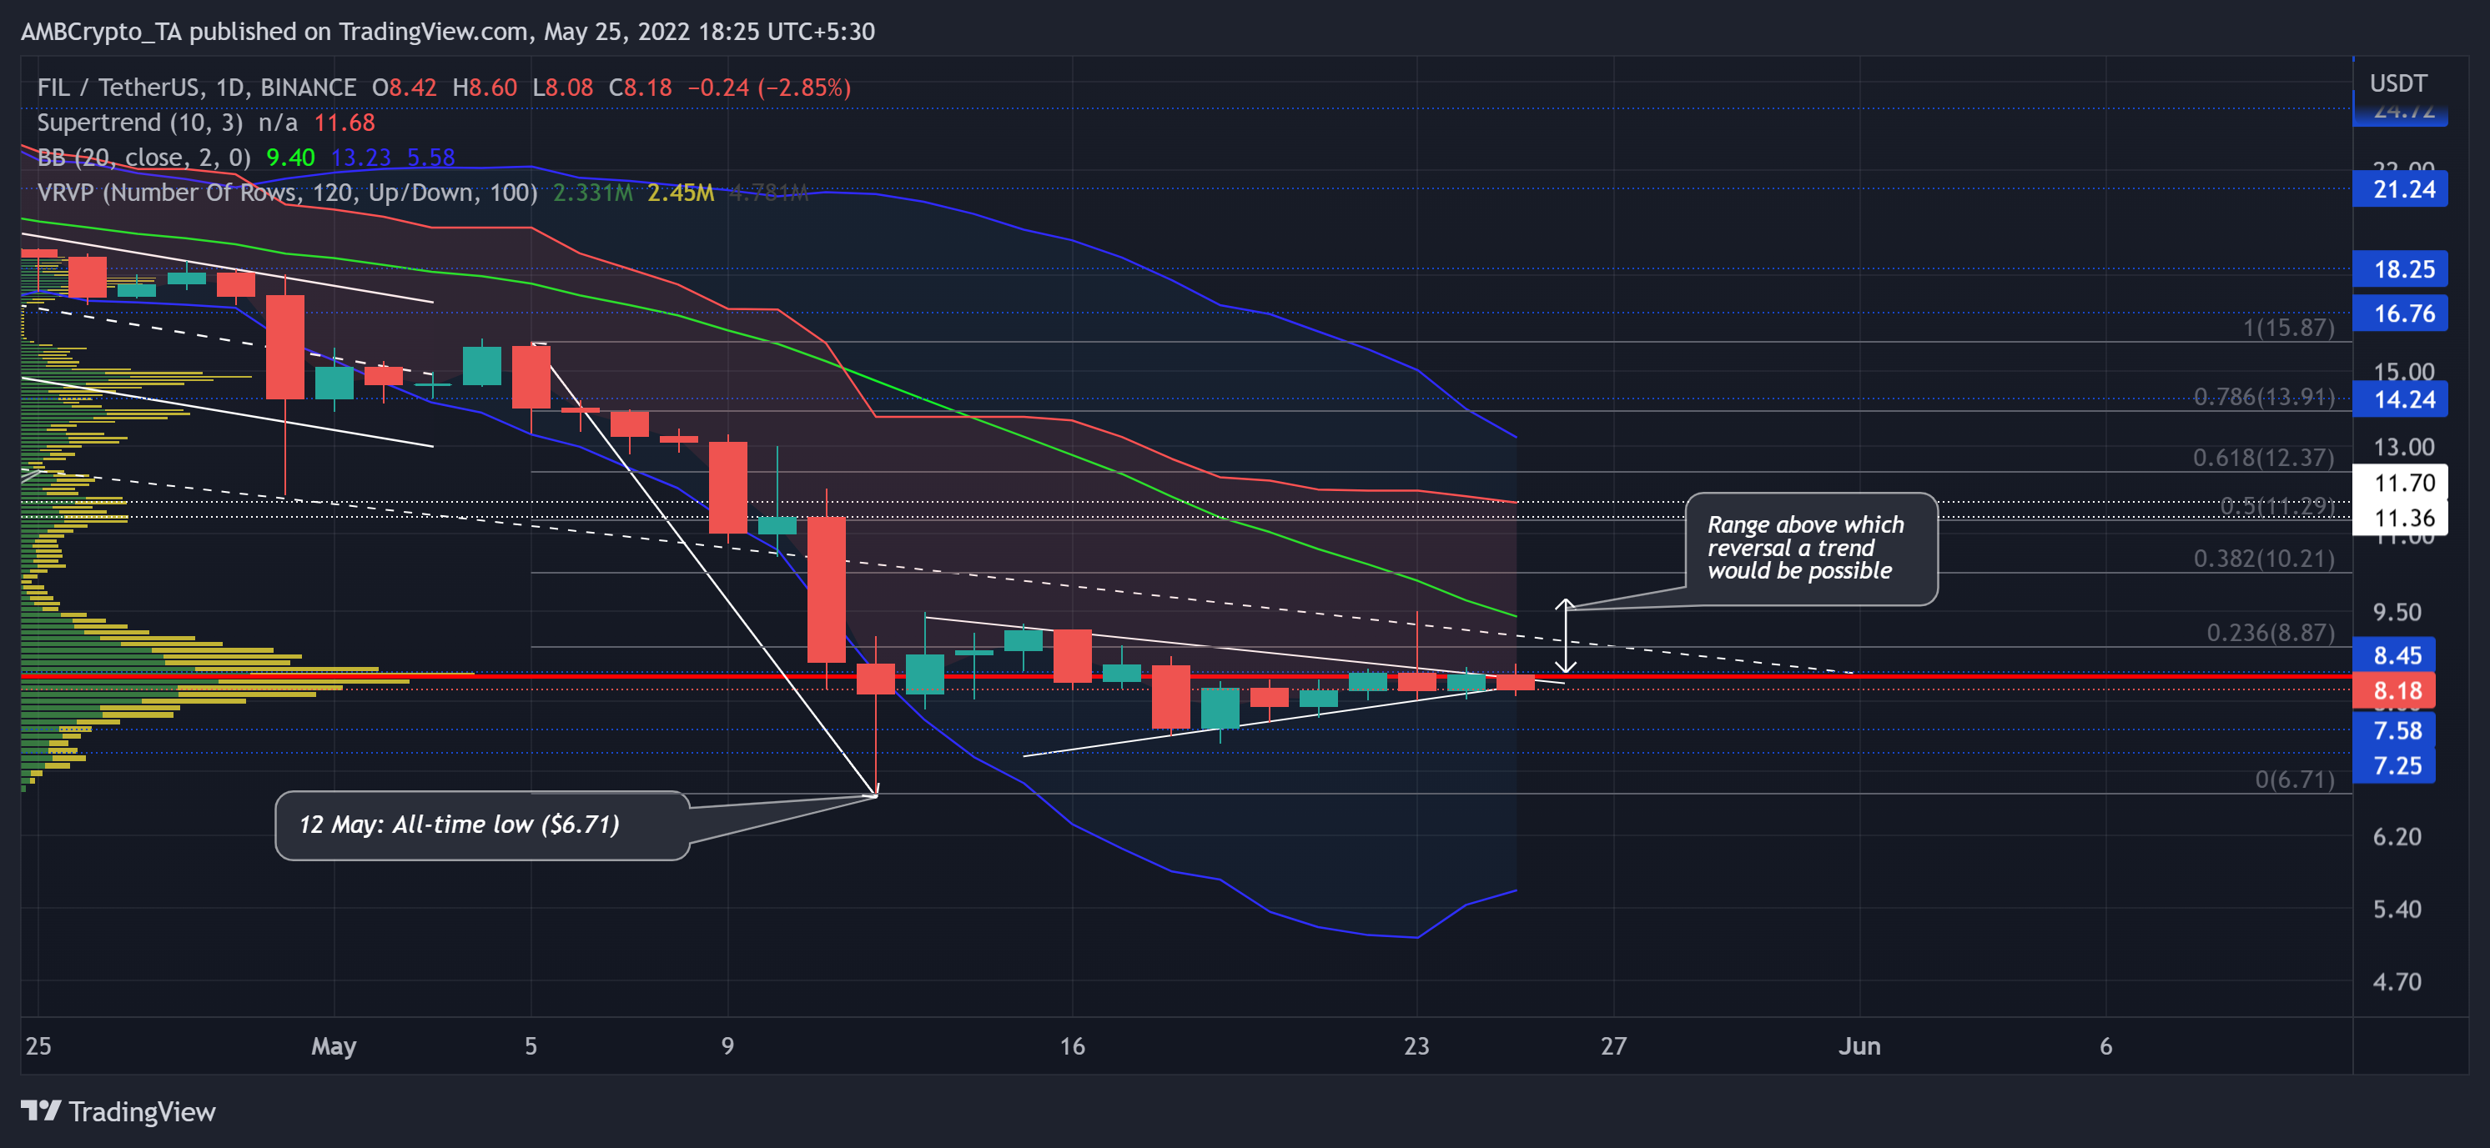Click the price change -0.24 (−2.85%) text
The height and width of the screenshot is (1148, 2490).
(x=768, y=88)
